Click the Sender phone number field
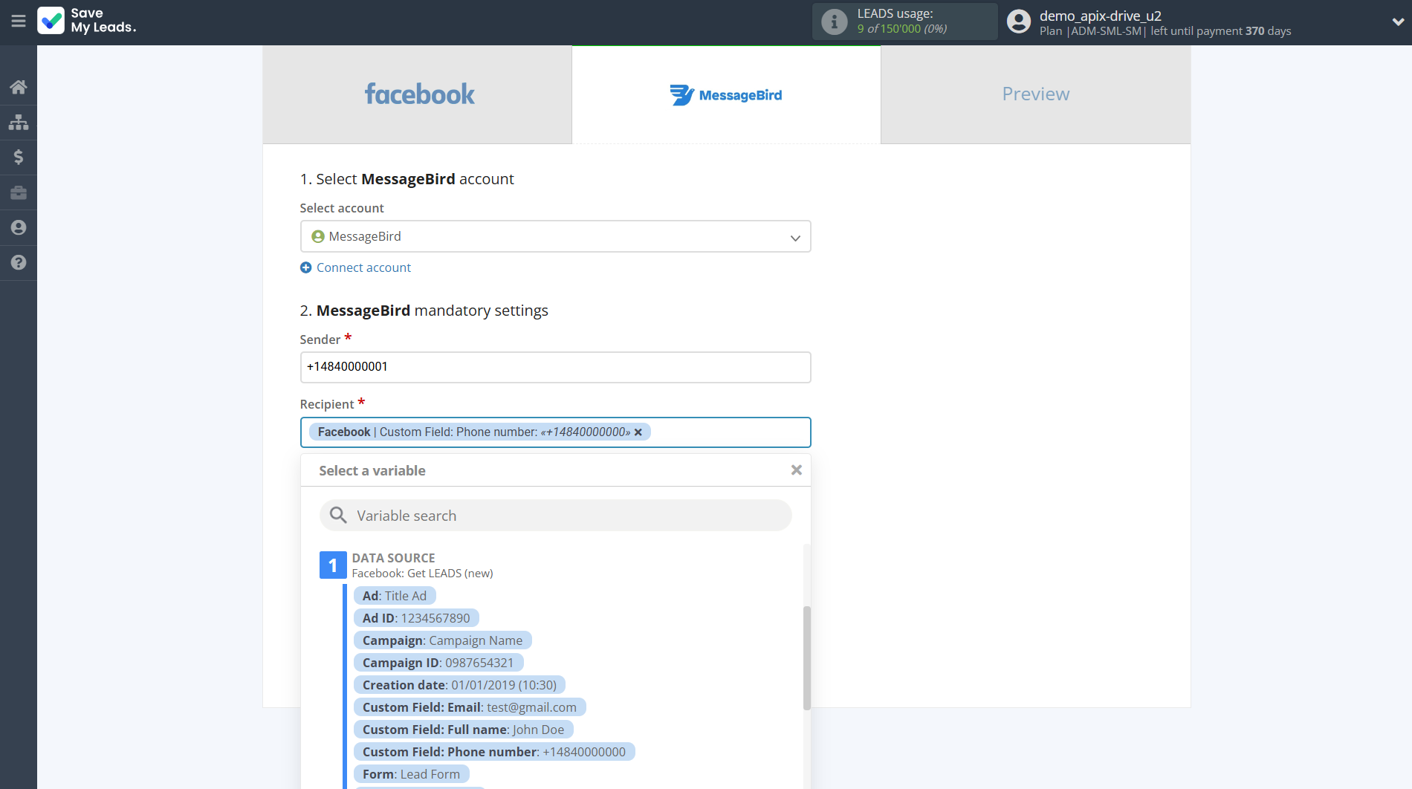The height and width of the screenshot is (789, 1412). pyautogui.click(x=555, y=367)
